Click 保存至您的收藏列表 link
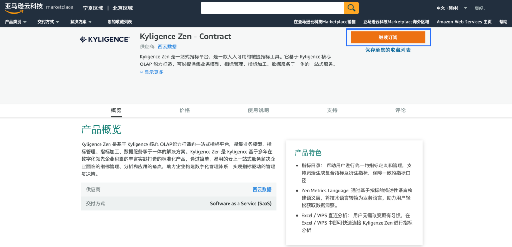This screenshot has height=247, width=512. pos(388,50)
